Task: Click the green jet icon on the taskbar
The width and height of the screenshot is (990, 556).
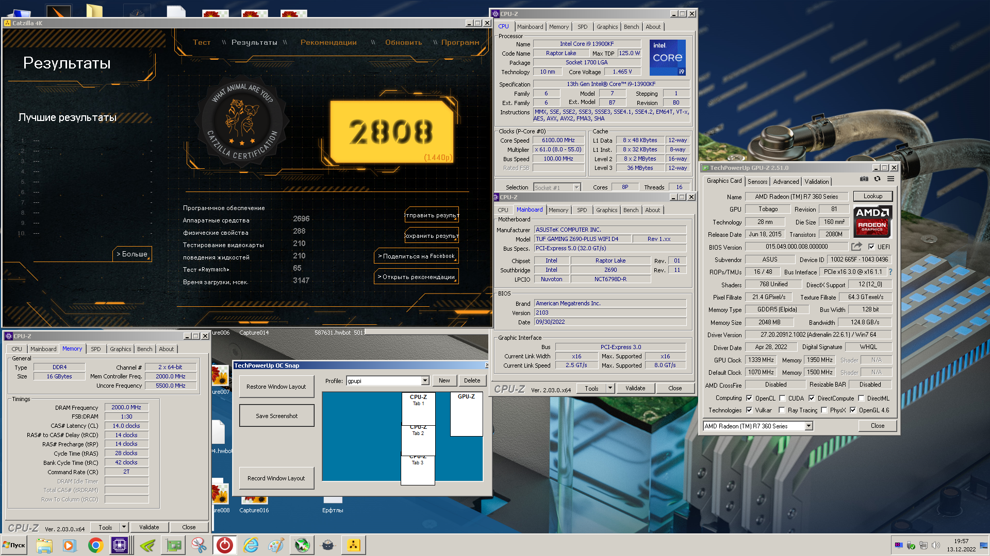Action: pyautogui.click(x=302, y=545)
